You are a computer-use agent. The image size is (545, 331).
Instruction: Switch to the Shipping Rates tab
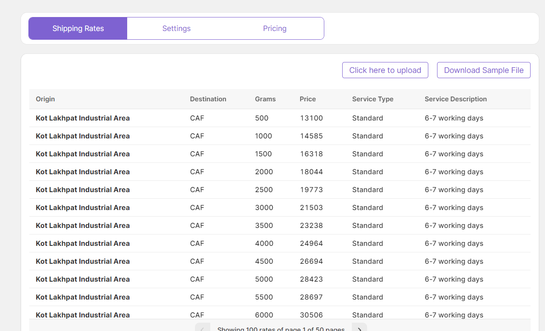(x=78, y=28)
